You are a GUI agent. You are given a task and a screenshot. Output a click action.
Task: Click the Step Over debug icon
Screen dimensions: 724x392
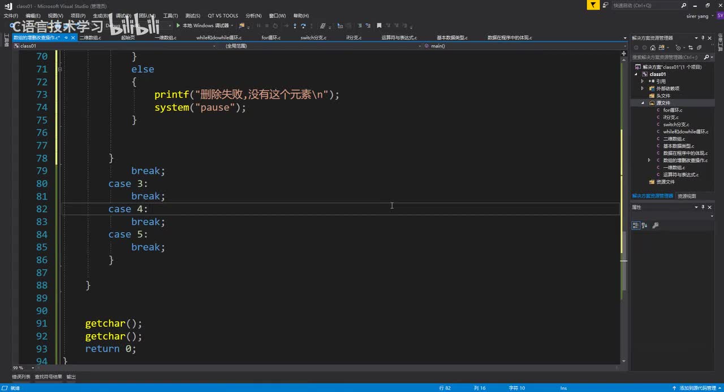pyautogui.click(x=303, y=25)
